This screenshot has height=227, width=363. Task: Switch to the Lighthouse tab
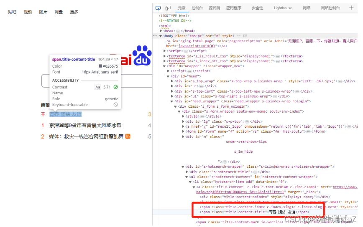283,8
